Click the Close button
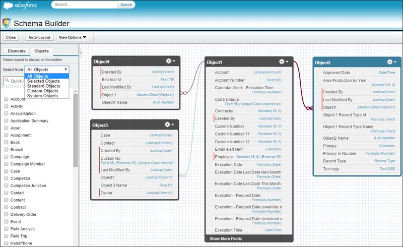 (11, 37)
